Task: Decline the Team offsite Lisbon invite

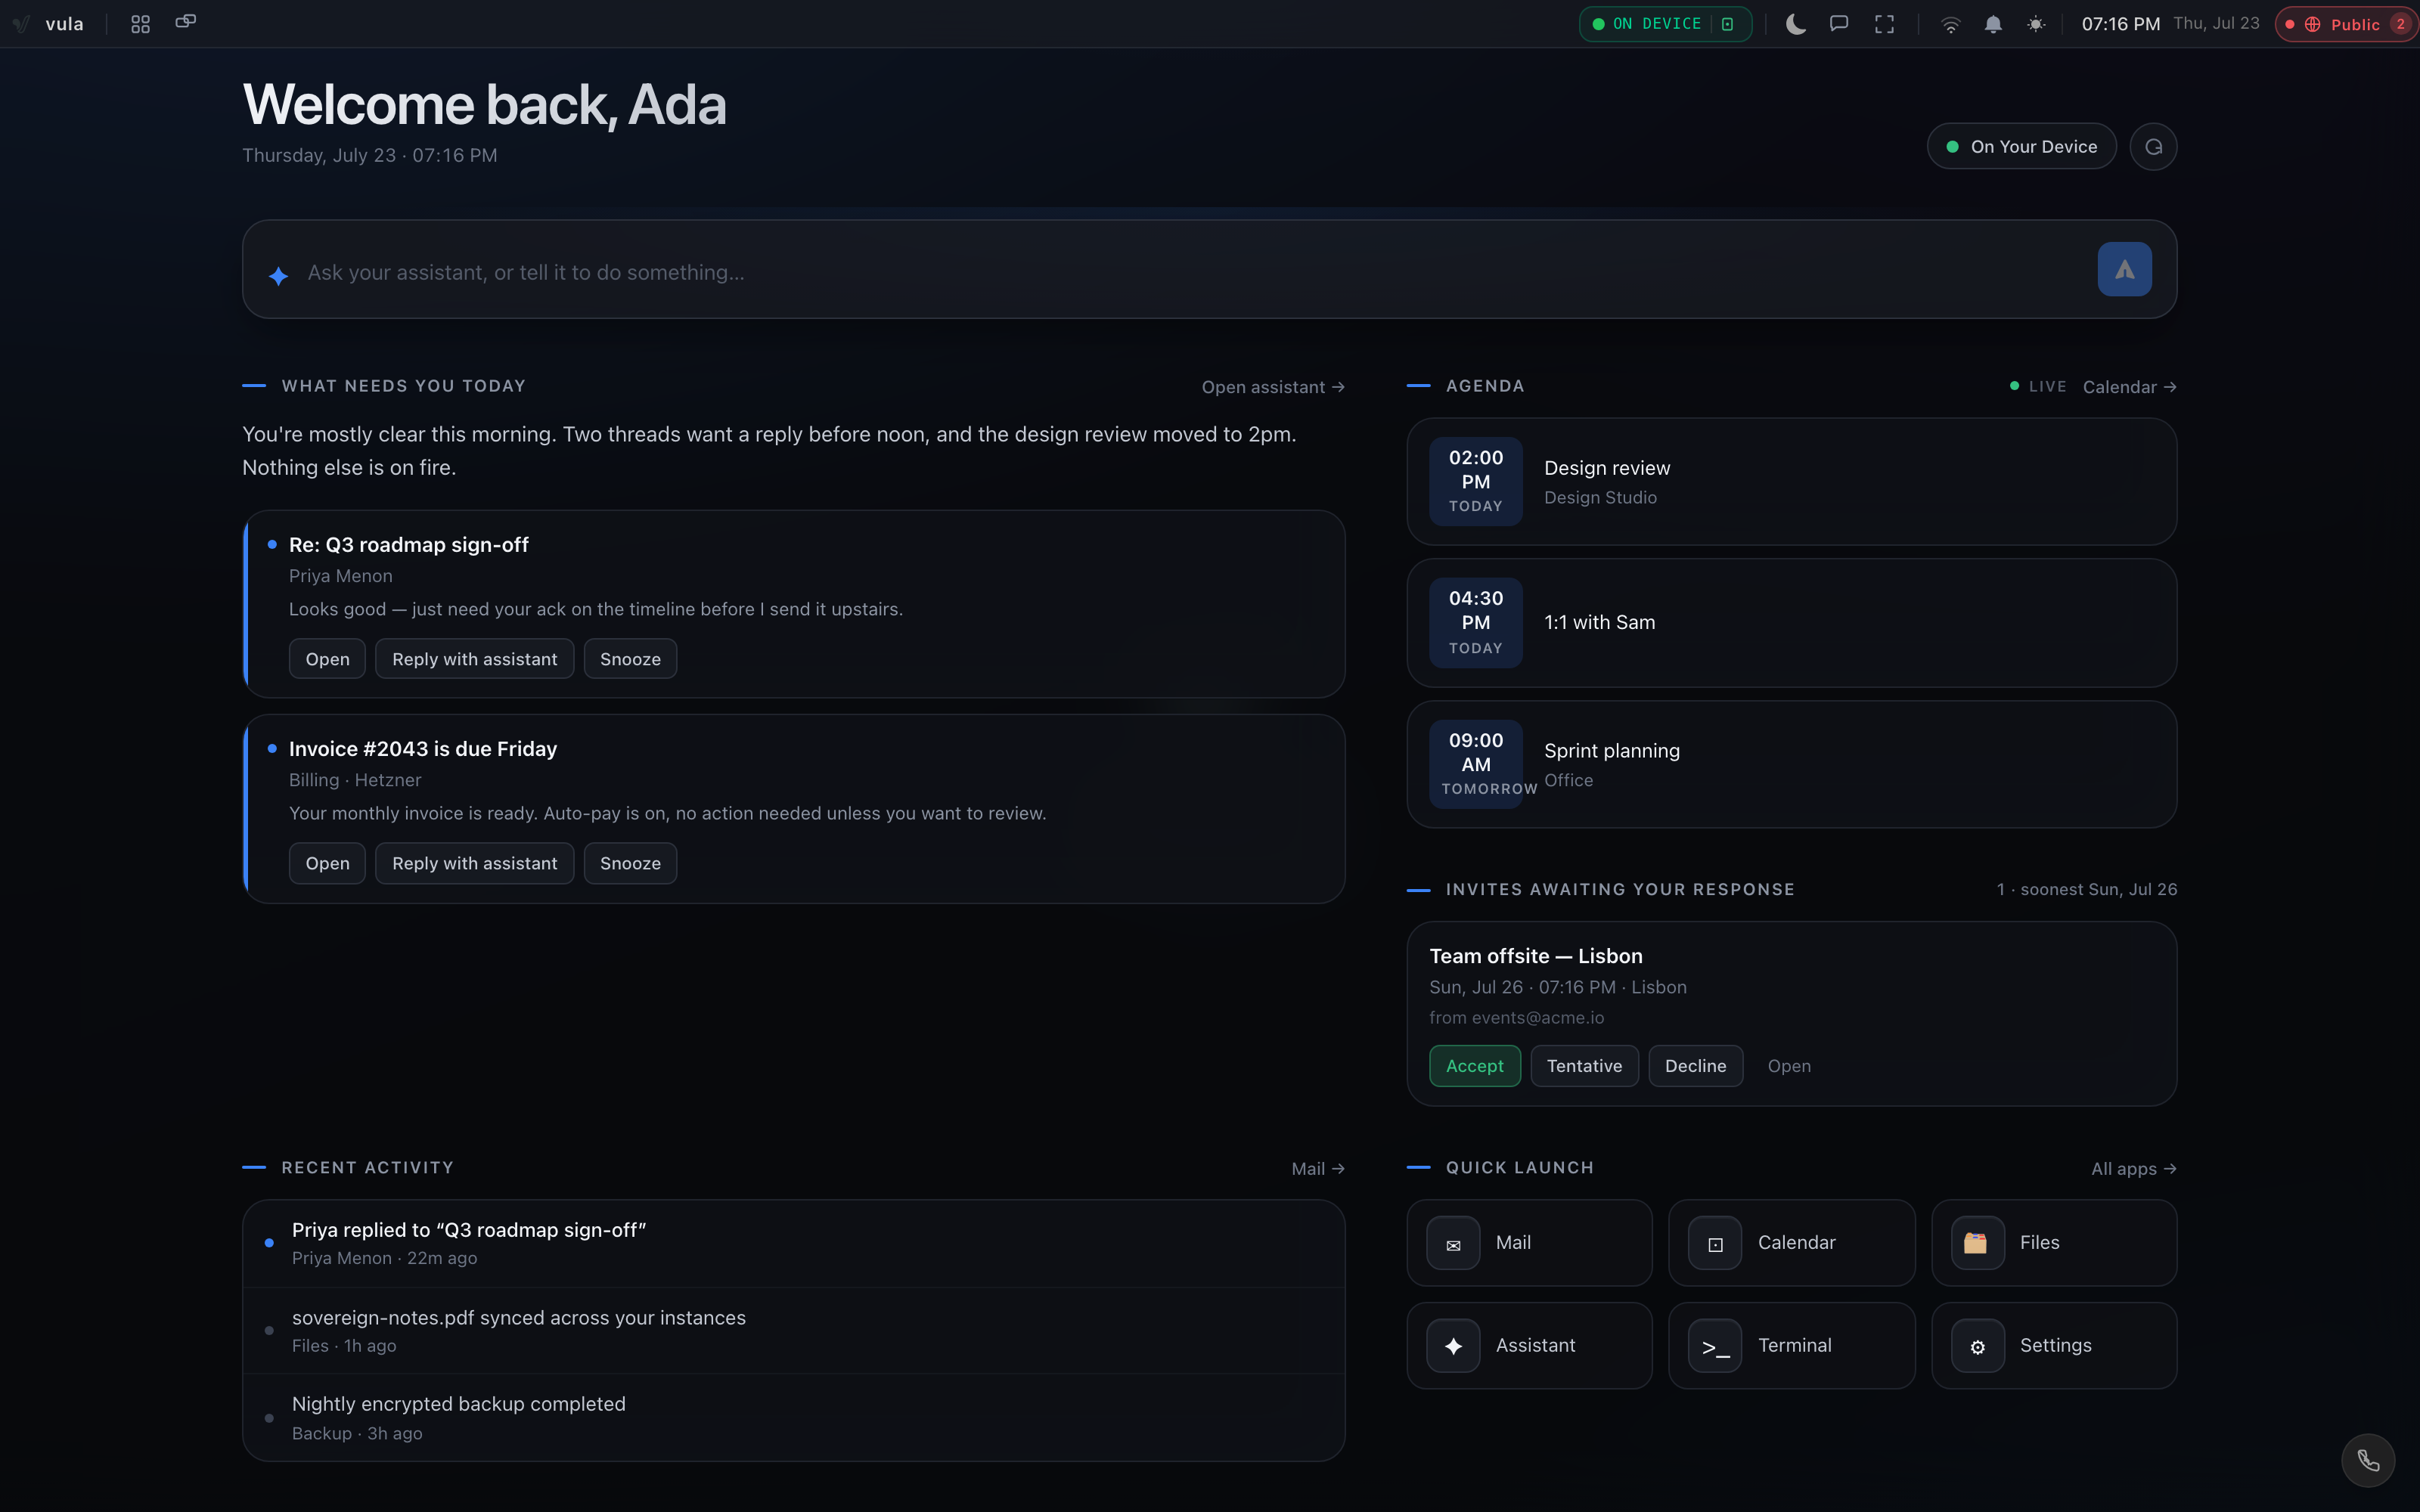Action: (x=1695, y=1066)
